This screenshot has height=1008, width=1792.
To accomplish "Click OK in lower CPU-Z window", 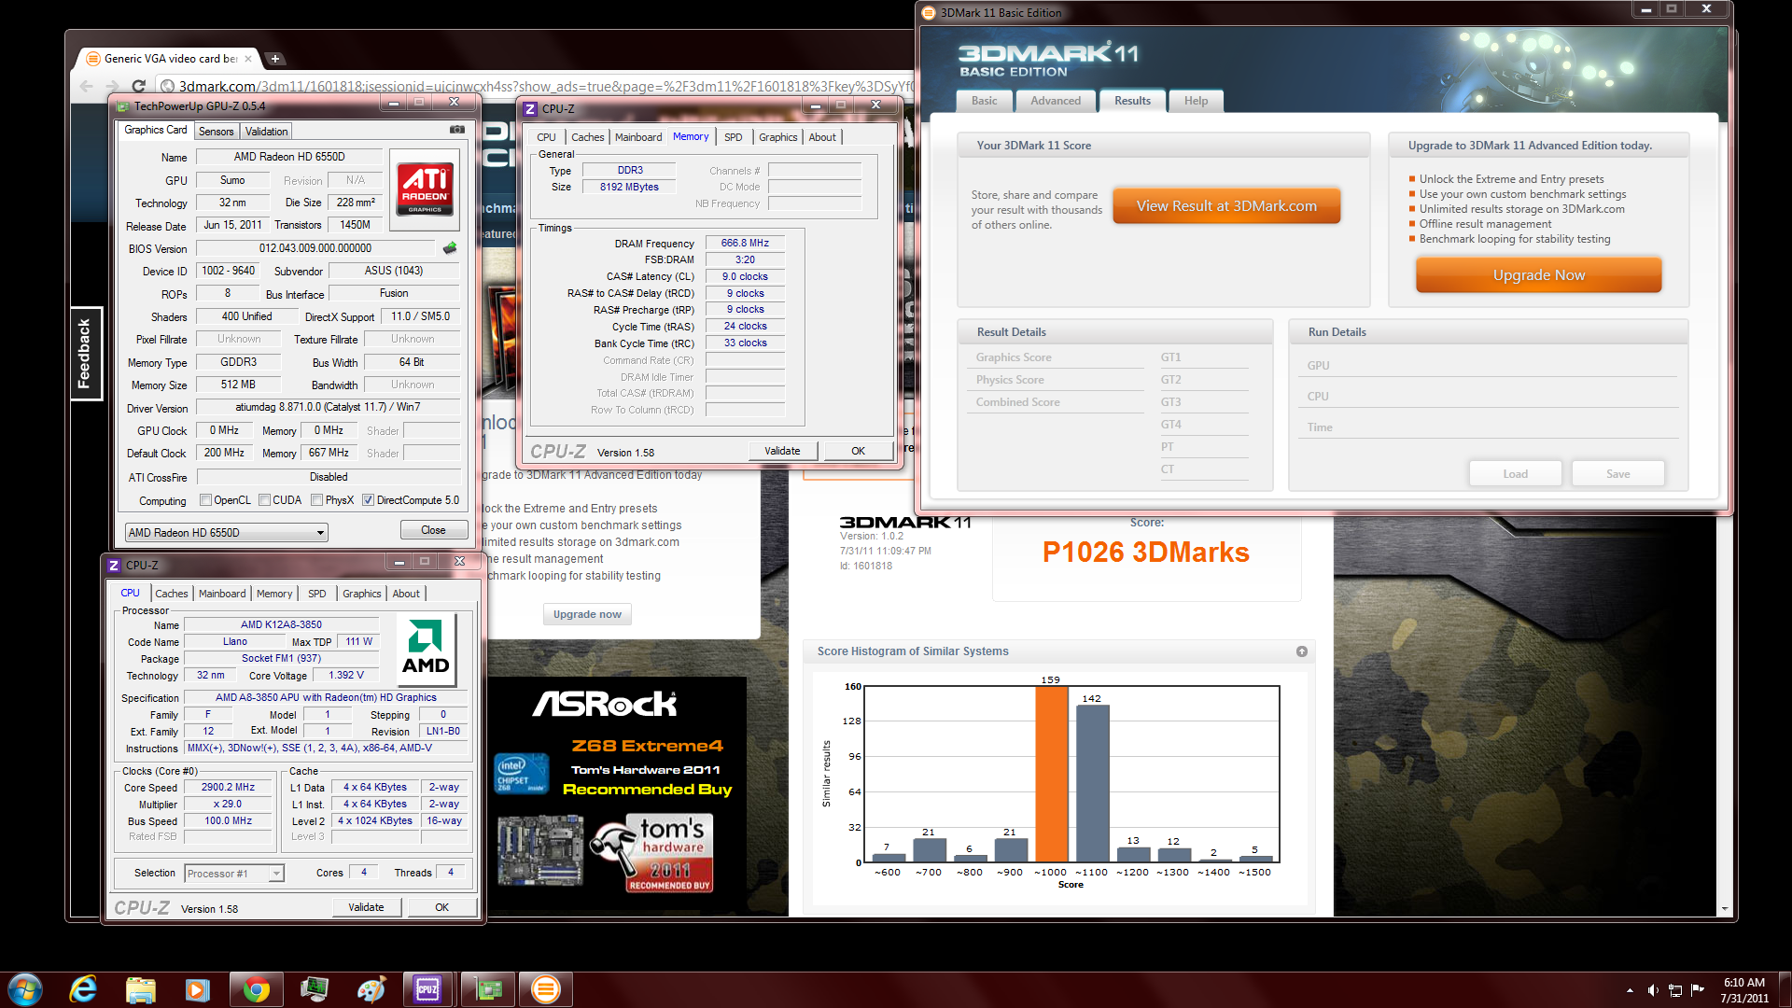I will click(x=441, y=907).
